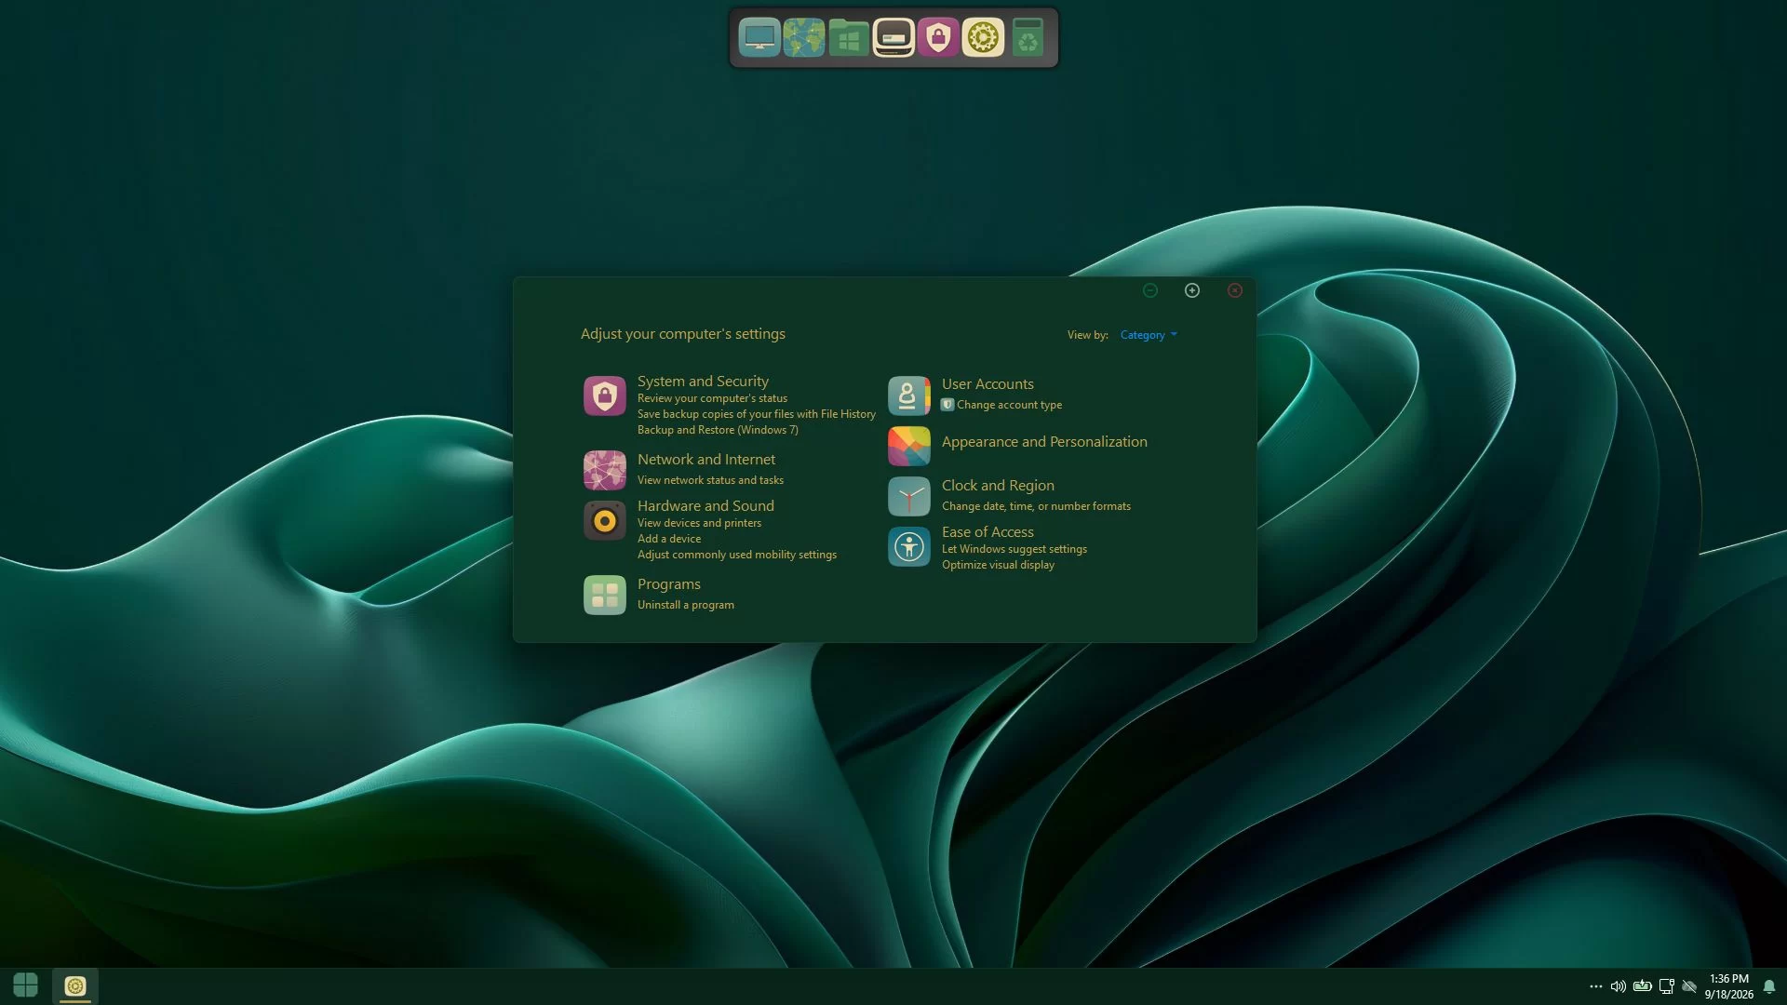The image size is (1787, 1005).
Task: Click the Ease of Access icon
Action: tap(908, 547)
